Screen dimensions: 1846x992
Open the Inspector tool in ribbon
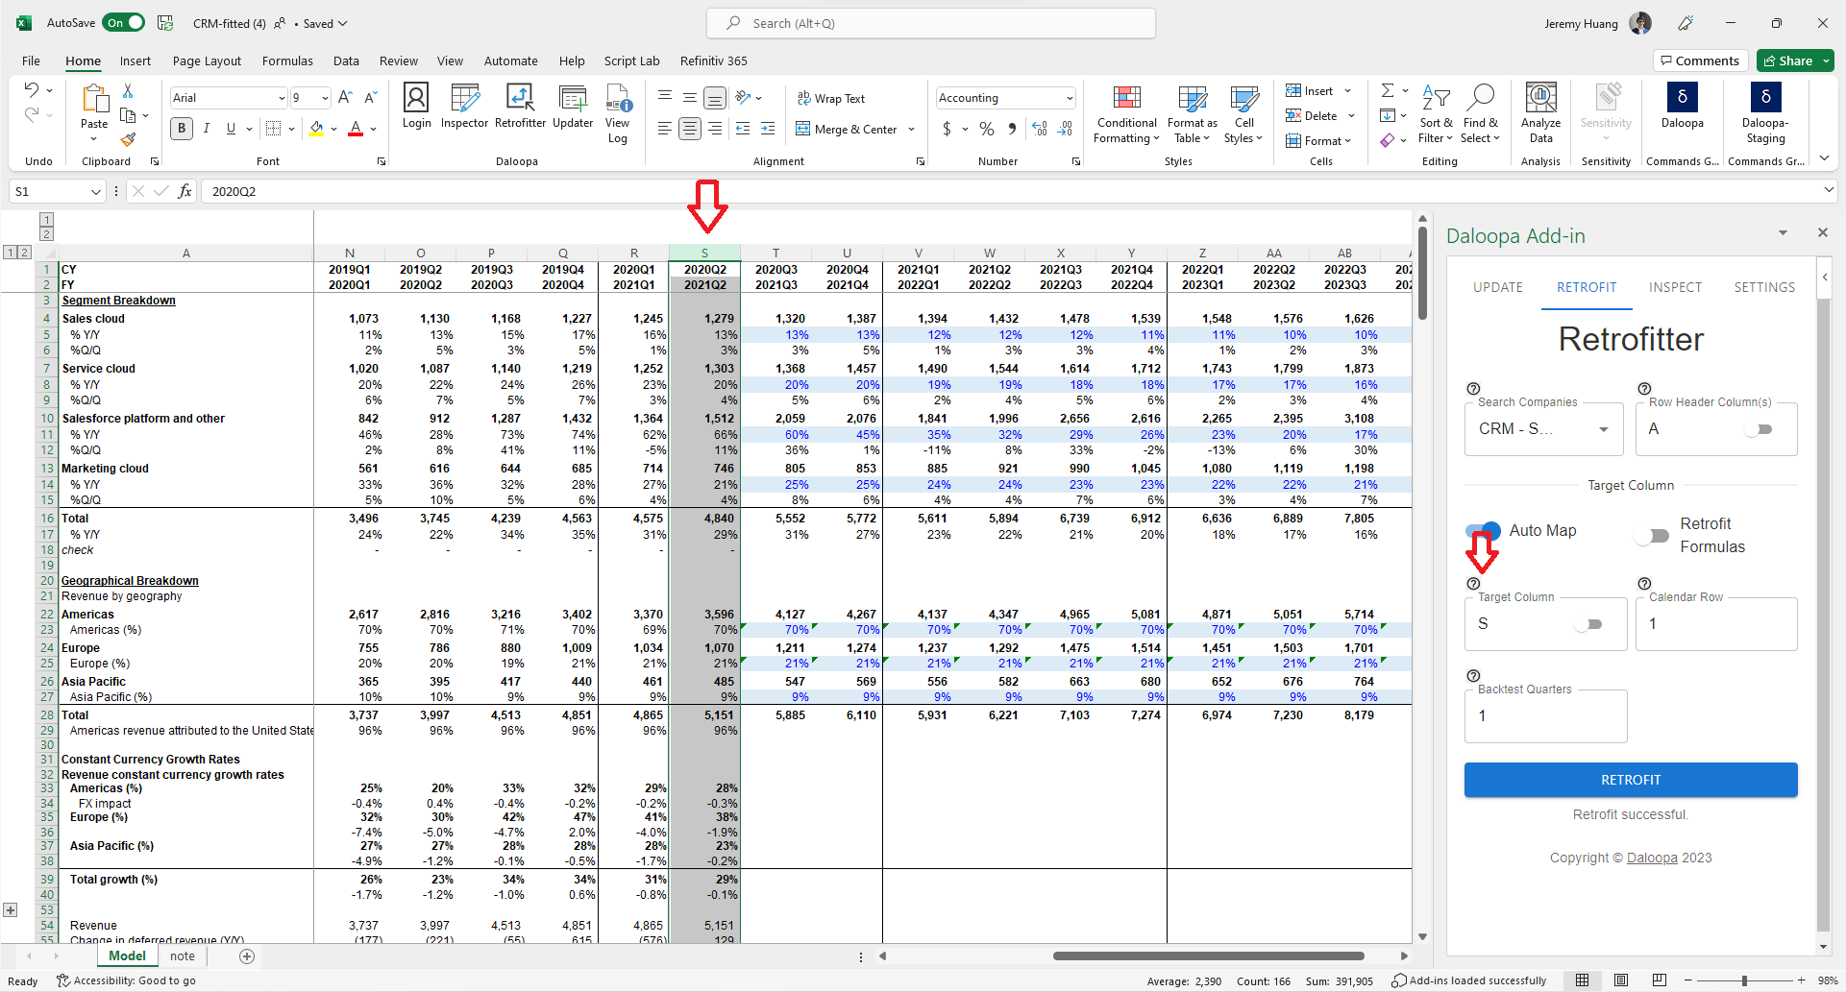click(x=464, y=106)
